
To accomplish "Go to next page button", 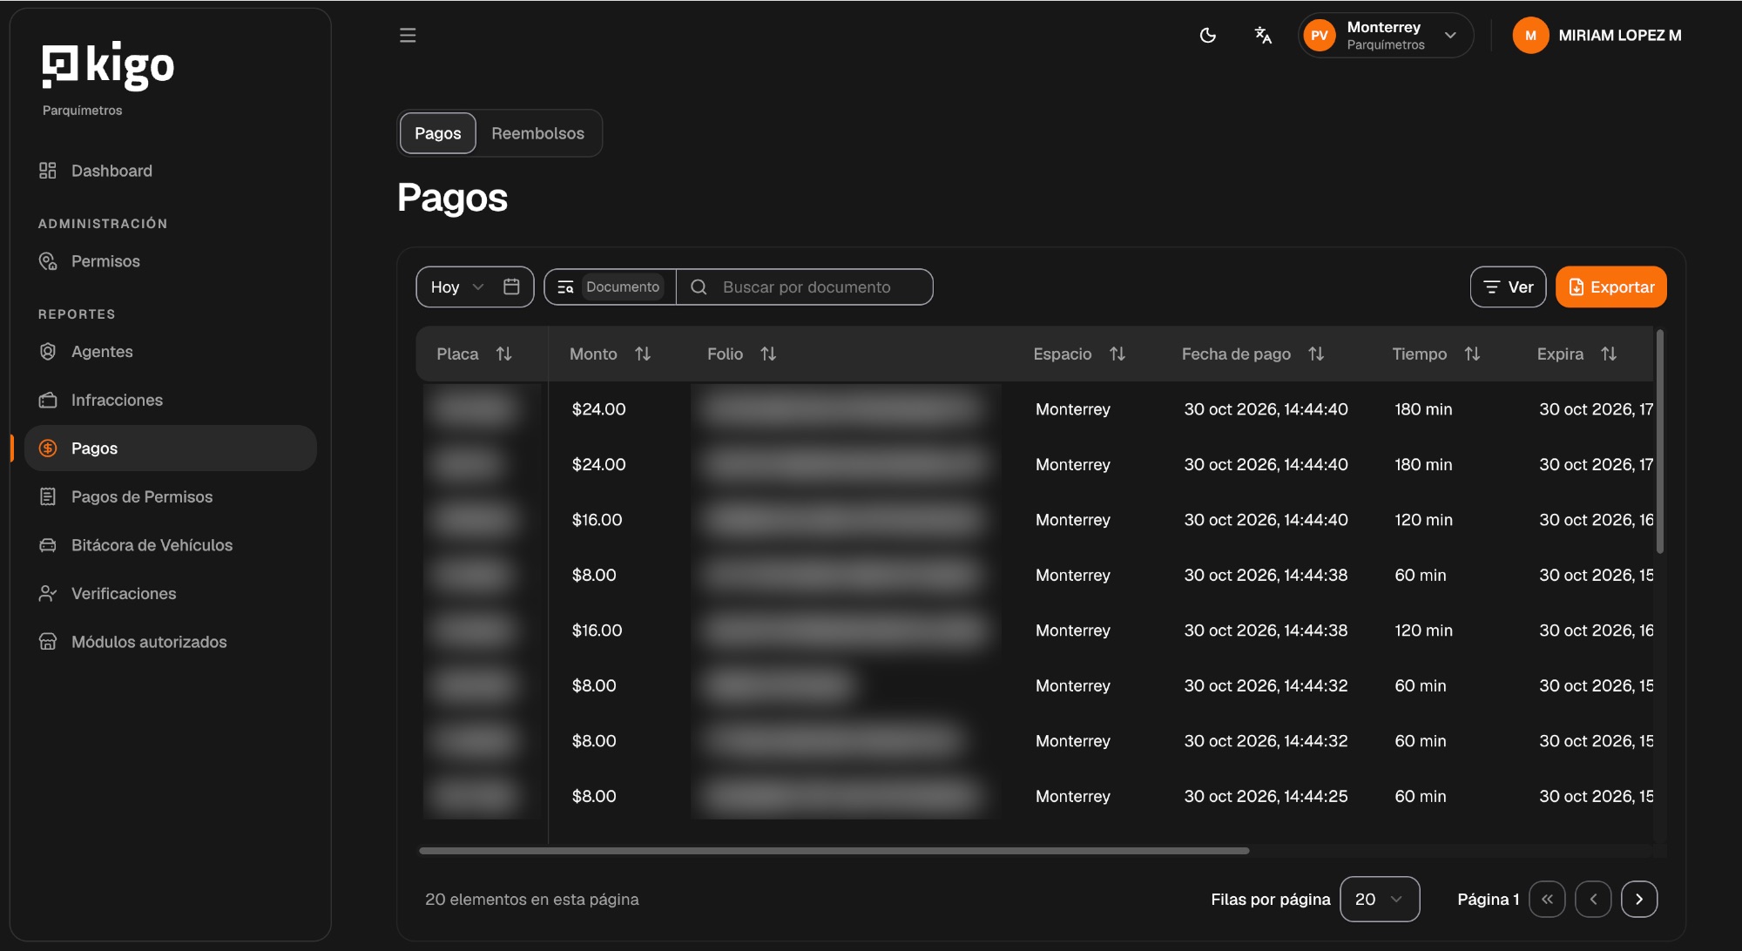I will point(1639,899).
